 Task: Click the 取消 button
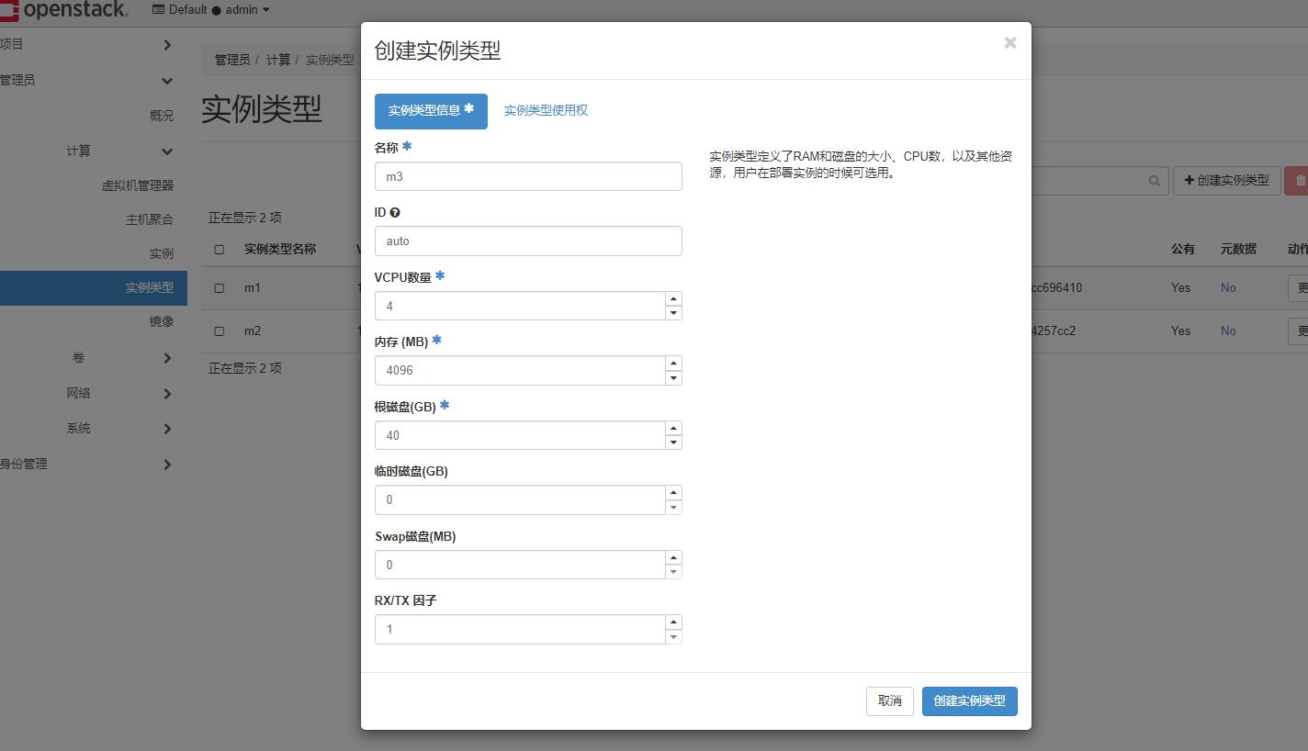point(890,701)
